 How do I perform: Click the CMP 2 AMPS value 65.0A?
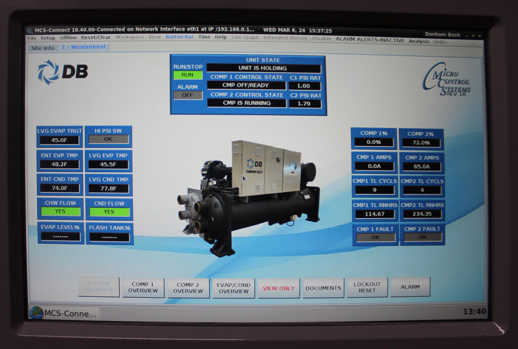pyautogui.click(x=422, y=167)
